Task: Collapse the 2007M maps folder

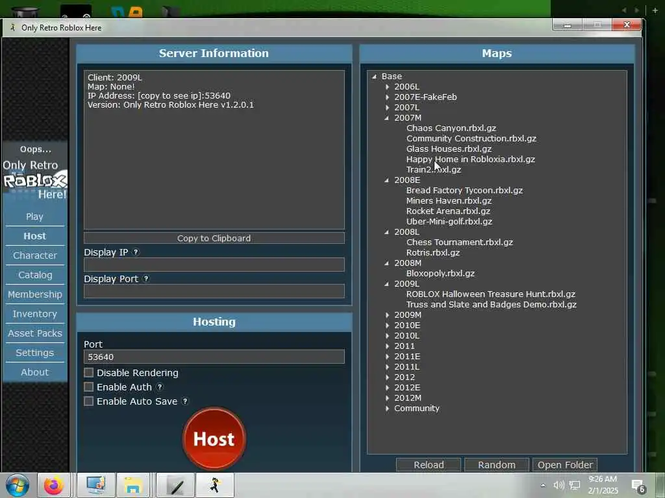Action: pyautogui.click(x=387, y=118)
